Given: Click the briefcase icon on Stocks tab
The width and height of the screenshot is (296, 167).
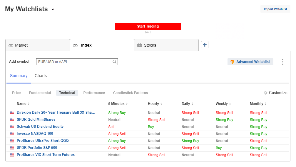Looking at the screenshot, I should point(140,45).
